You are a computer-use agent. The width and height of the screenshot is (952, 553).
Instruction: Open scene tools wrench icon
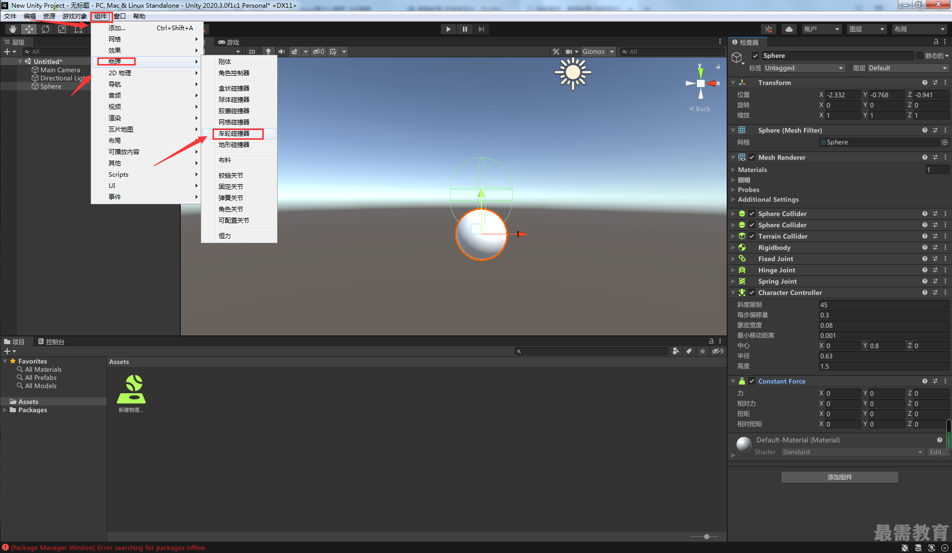point(556,52)
